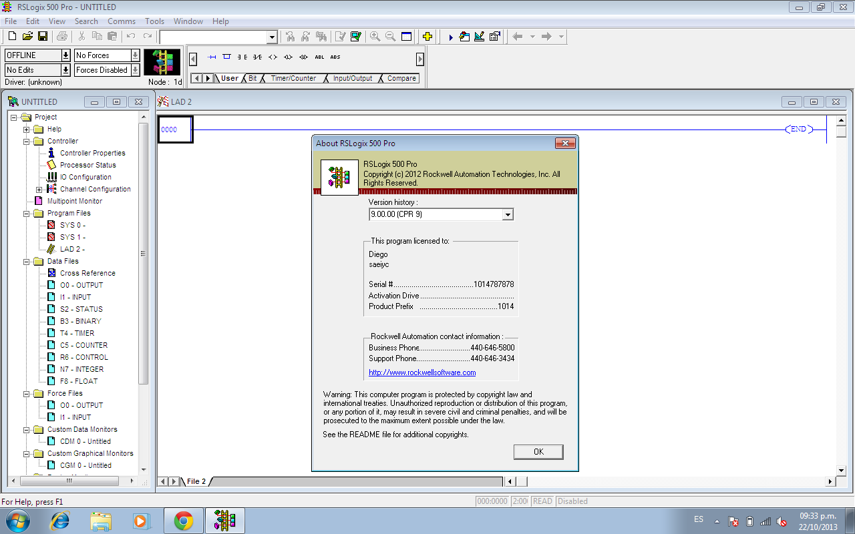Image resolution: width=855 pixels, height=534 pixels.
Task: Insert examine-if-closed contact instruction
Action: click(242, 57)
